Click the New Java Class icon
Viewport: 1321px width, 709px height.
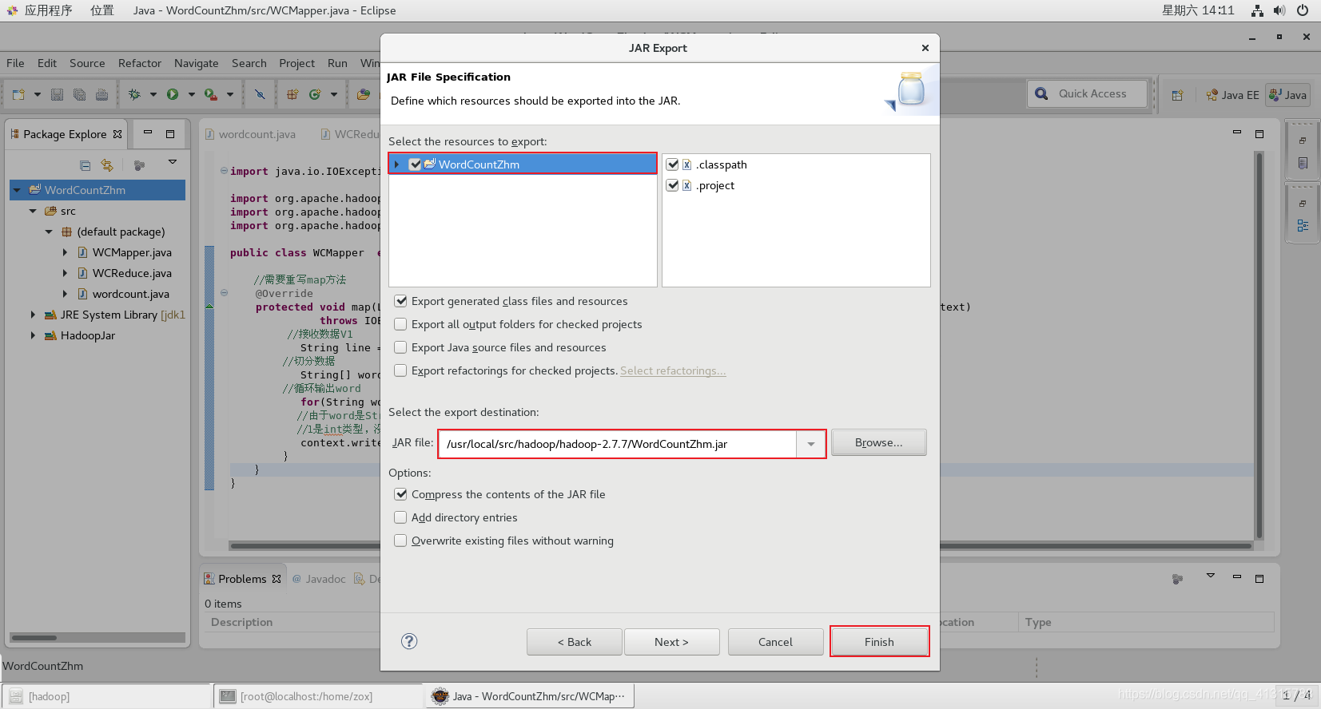tap(315, 94)
